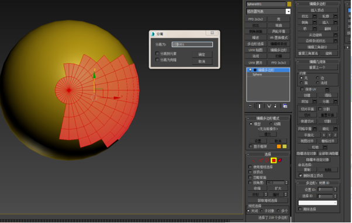Collapse 多边形: 材质 ID rollout

point(318,183)
